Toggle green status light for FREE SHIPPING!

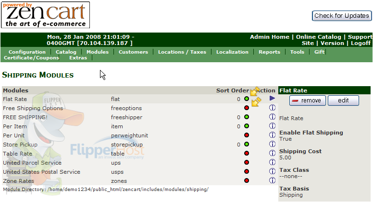tap(247, 117)
